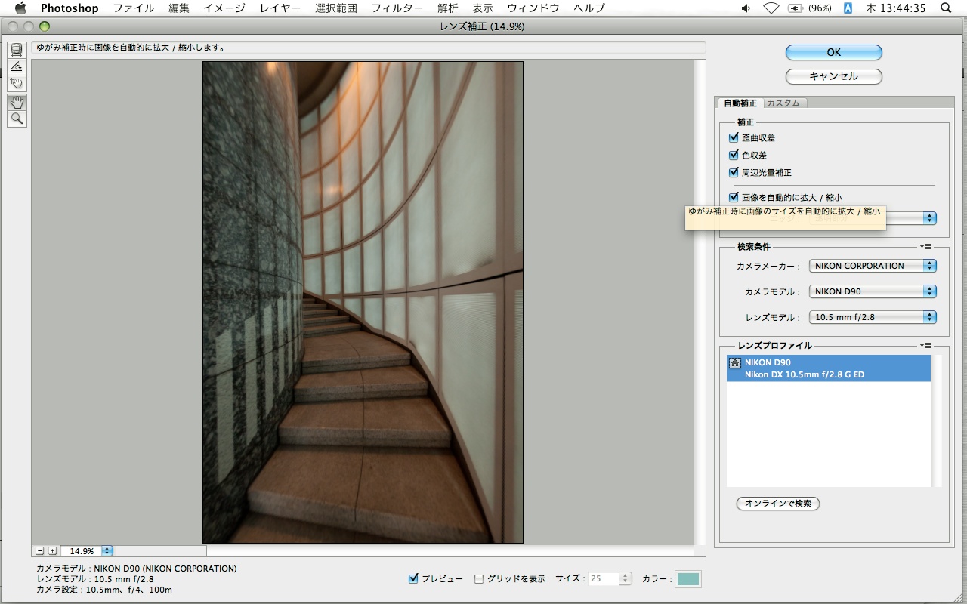This screenshot has height=604, width=967.
Task: Open the レンズプロファイル panel menu icon
Action: [x=925, y=345]
